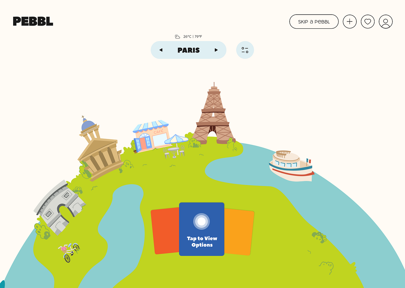Open the plus add icon
The image size is (405, 288).
pos(350,21)
